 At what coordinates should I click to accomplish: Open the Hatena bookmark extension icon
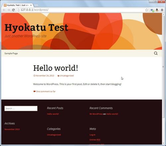click(152, 10)
